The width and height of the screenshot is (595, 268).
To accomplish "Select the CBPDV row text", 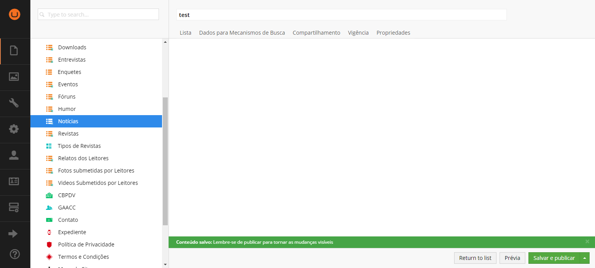I will (x=67, y=195).
